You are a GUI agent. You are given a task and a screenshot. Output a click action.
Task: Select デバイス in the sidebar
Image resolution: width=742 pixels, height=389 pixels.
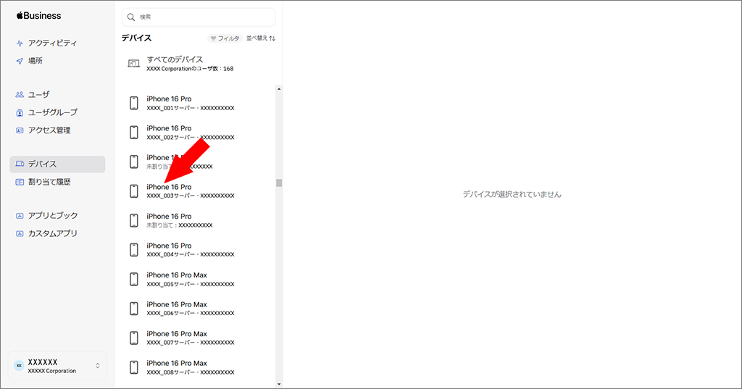(x=57, y=164)
